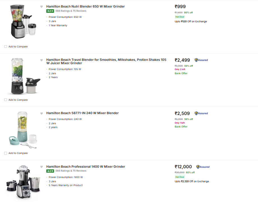
Task: Click Hot Deal tag under ₹999 price
Action: [180, 17]
